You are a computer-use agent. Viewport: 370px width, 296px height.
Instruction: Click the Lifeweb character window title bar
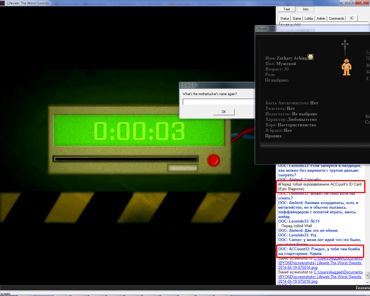312,29
